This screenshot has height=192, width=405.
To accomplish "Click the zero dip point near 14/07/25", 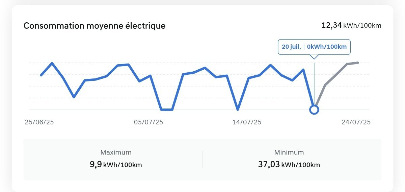I will (238, 110).
